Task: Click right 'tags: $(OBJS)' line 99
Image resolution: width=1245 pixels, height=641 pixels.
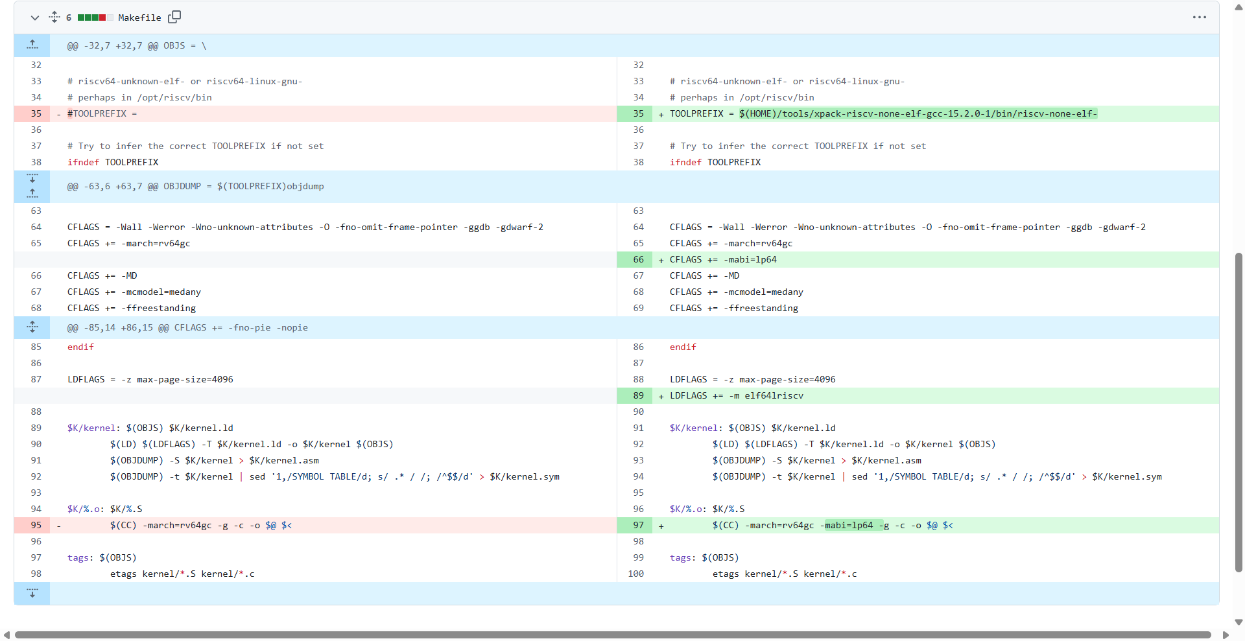Action: point(704,557)
